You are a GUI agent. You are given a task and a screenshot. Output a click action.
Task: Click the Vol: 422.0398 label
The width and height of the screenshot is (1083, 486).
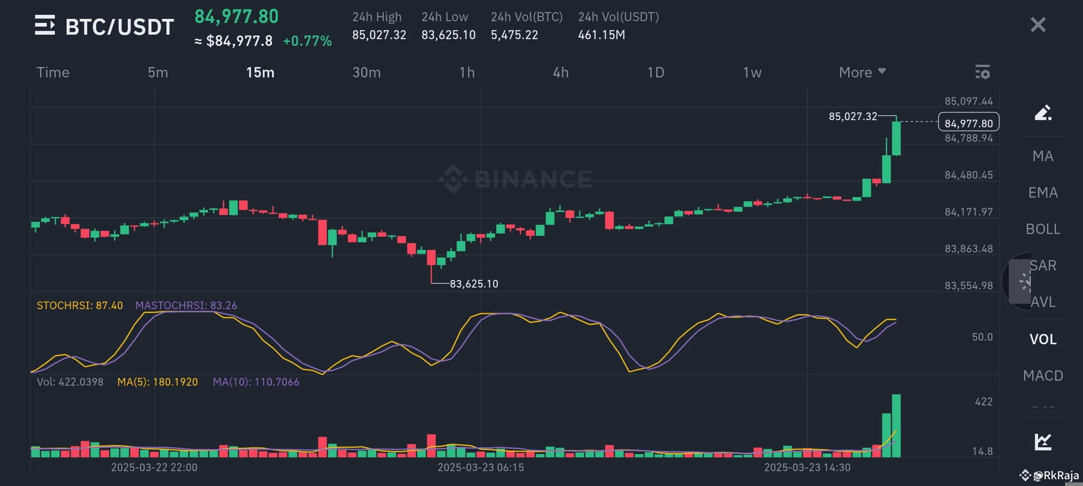pyautogui.click(x=70, y=382)
